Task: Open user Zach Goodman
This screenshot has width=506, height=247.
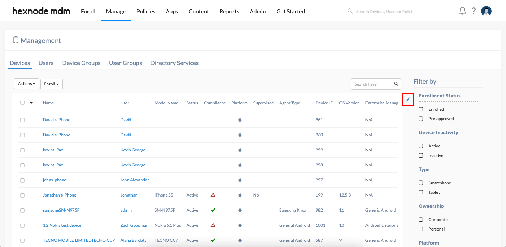Action: coord(134,225)
